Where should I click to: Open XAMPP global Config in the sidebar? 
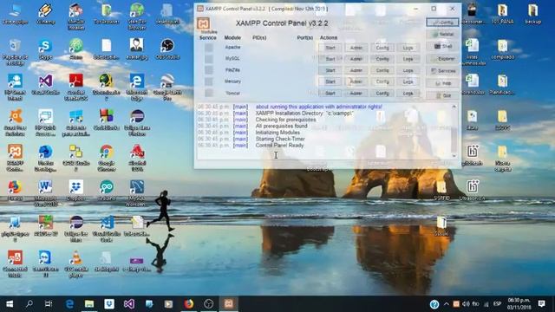442,23
